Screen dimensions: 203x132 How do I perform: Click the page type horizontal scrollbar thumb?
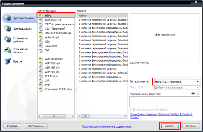tap(54, 116)
